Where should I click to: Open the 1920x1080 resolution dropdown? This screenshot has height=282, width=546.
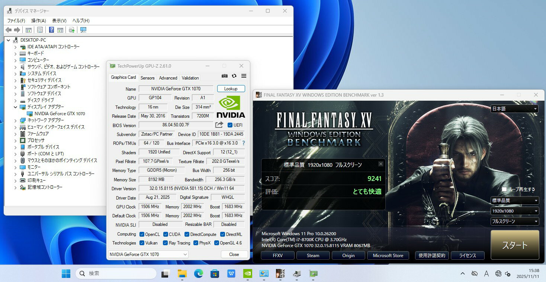(x=514, y=211)
